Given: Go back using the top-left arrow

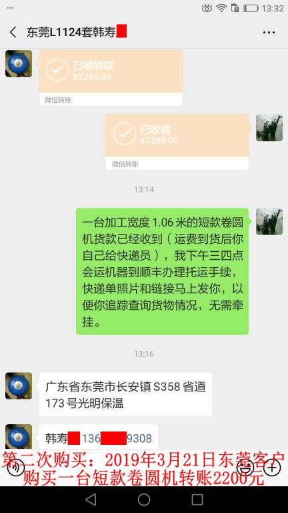Looking at the screenshot, I should (13, 32).
